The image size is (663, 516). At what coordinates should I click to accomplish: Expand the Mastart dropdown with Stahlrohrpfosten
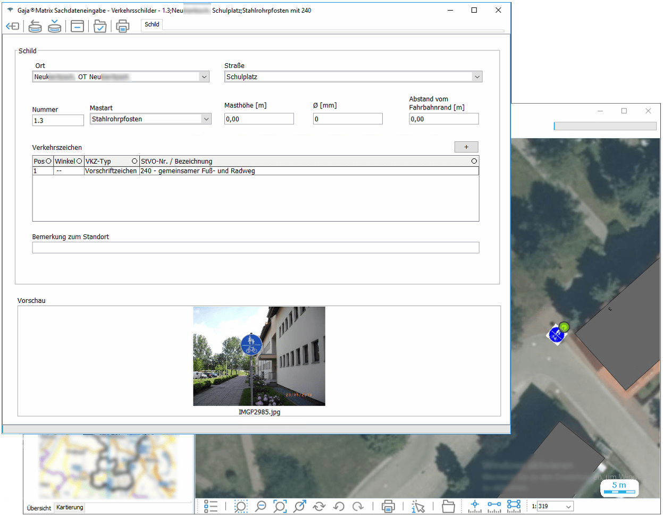206,119
